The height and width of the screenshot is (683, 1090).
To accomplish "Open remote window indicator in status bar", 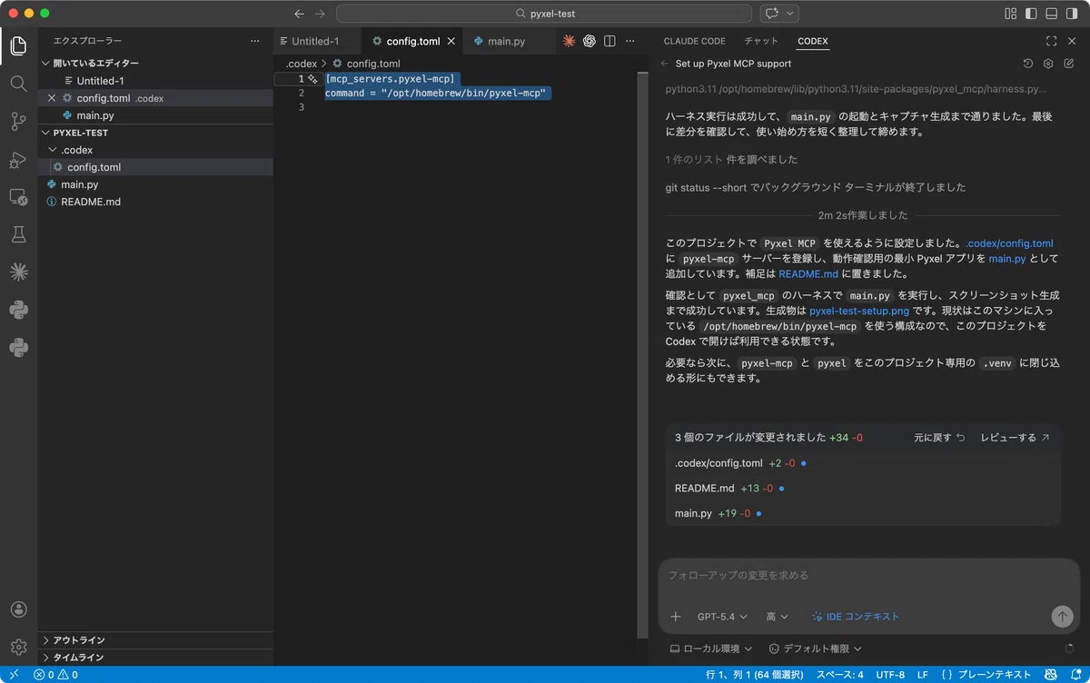I will click(x=13, y=675).
